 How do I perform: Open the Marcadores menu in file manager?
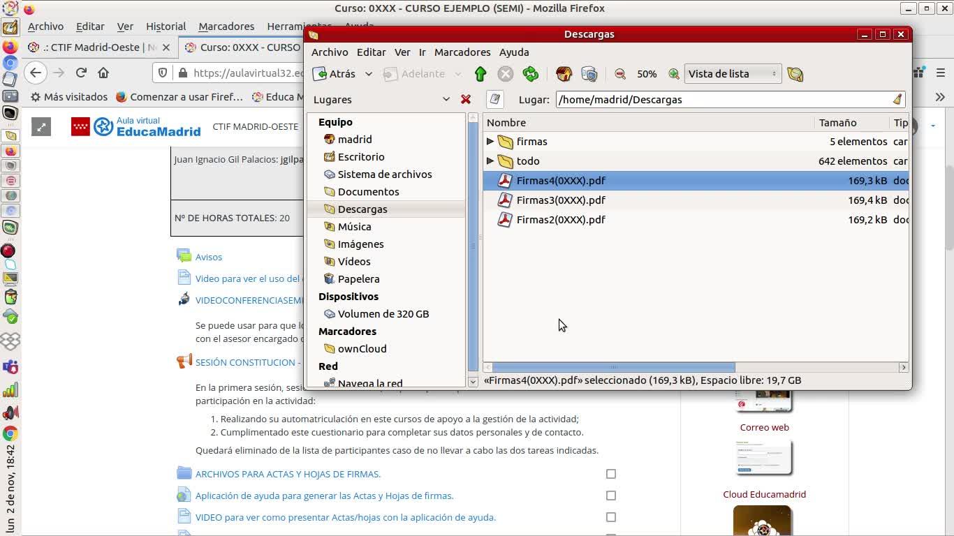coord(462,52)
